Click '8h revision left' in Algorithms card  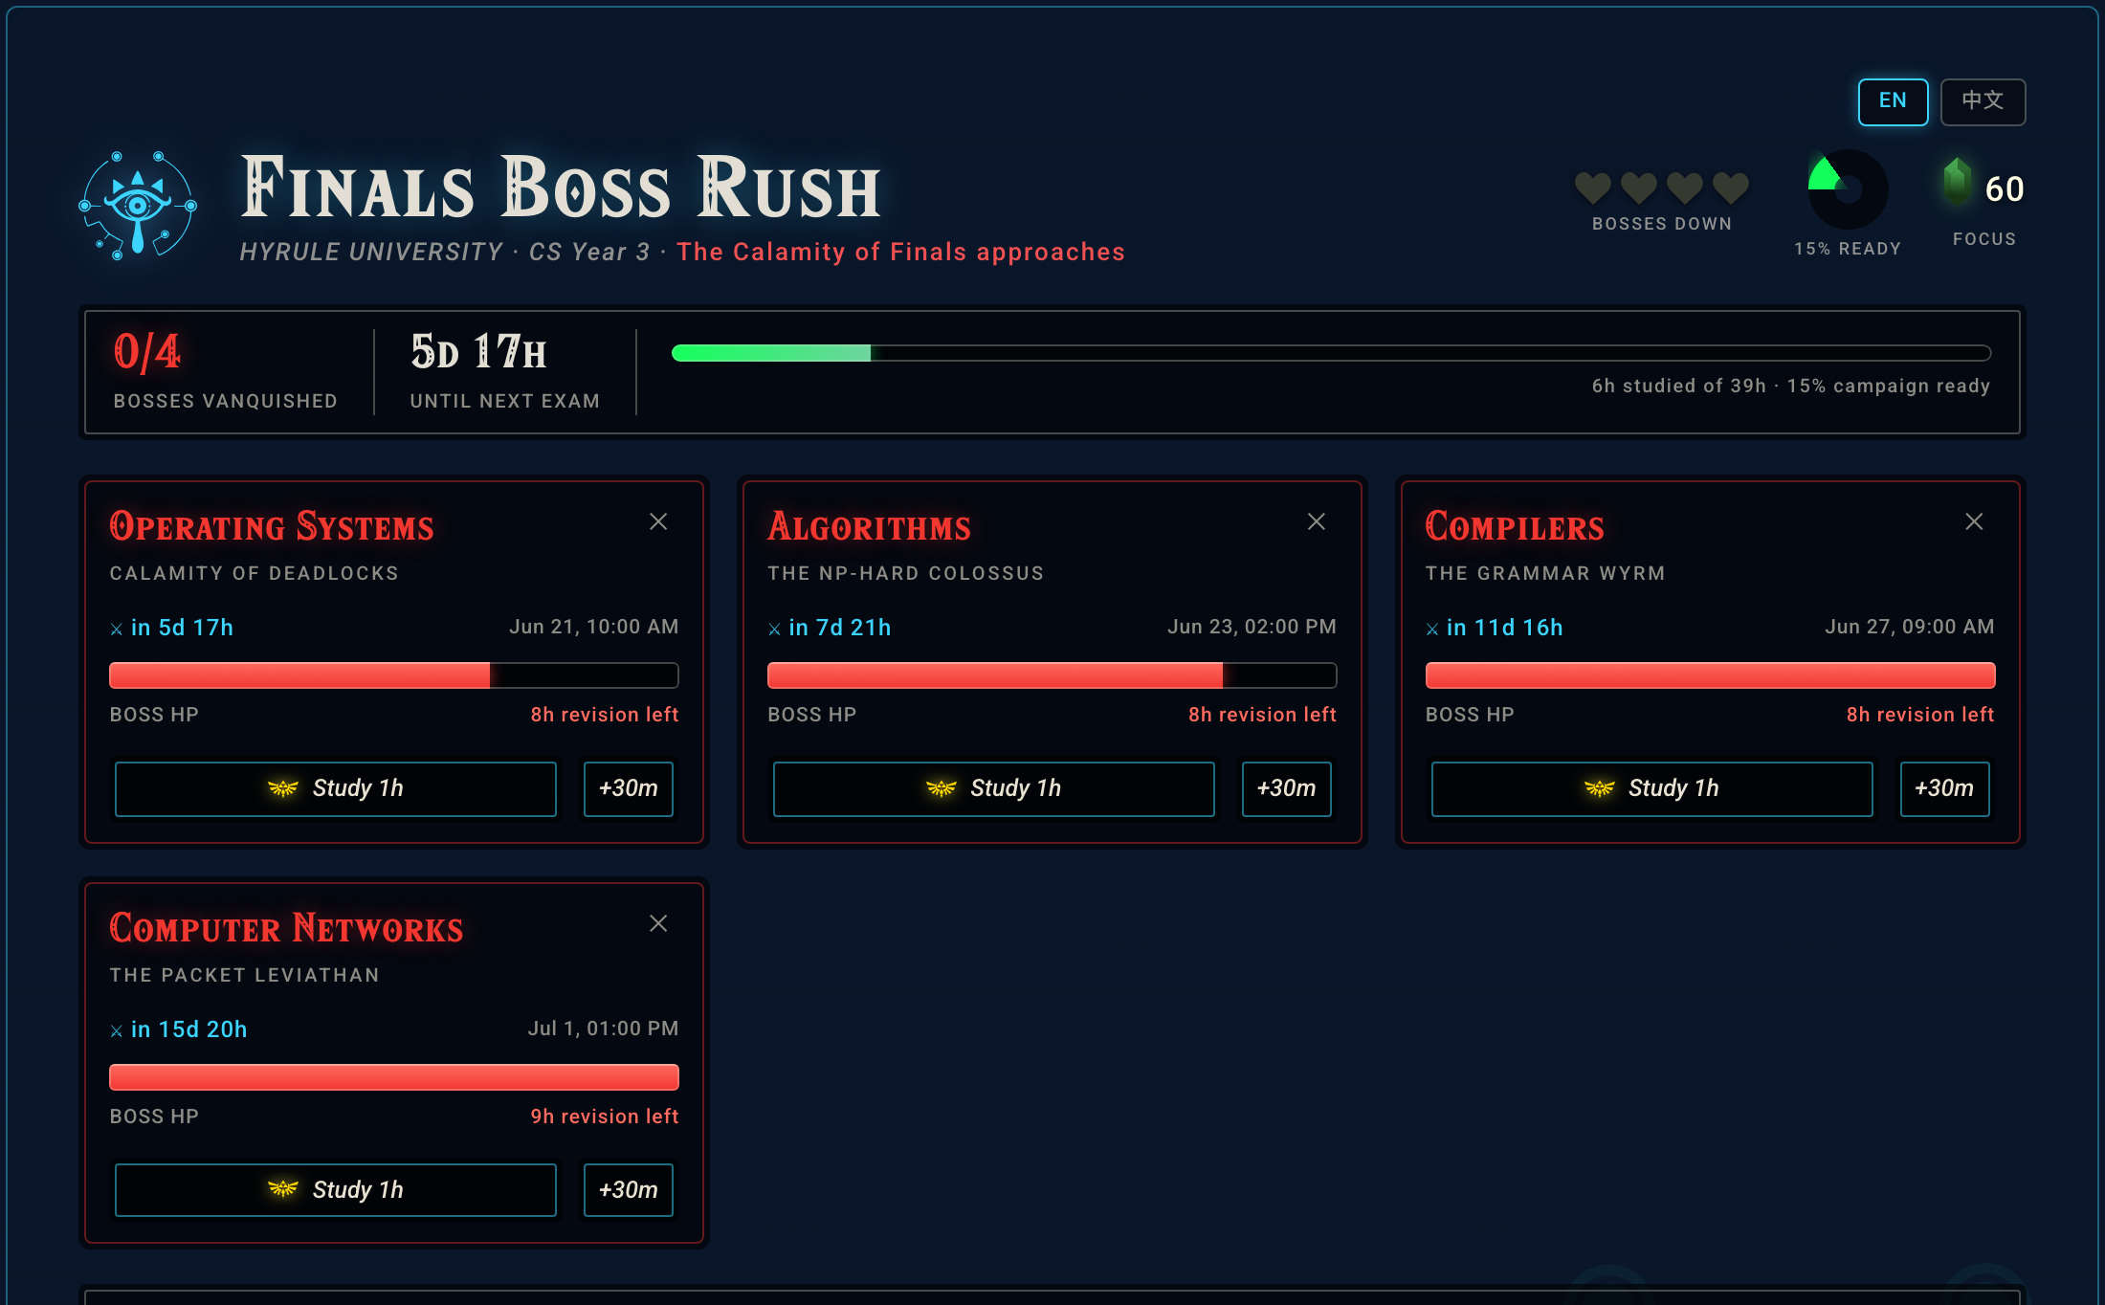[1262, 715]
